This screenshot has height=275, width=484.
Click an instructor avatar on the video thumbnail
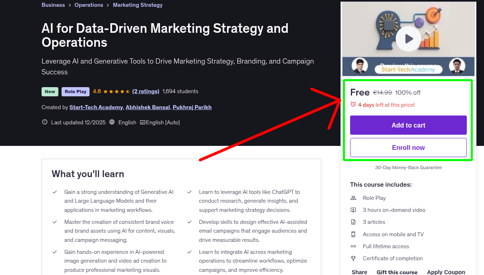[359, 66]
